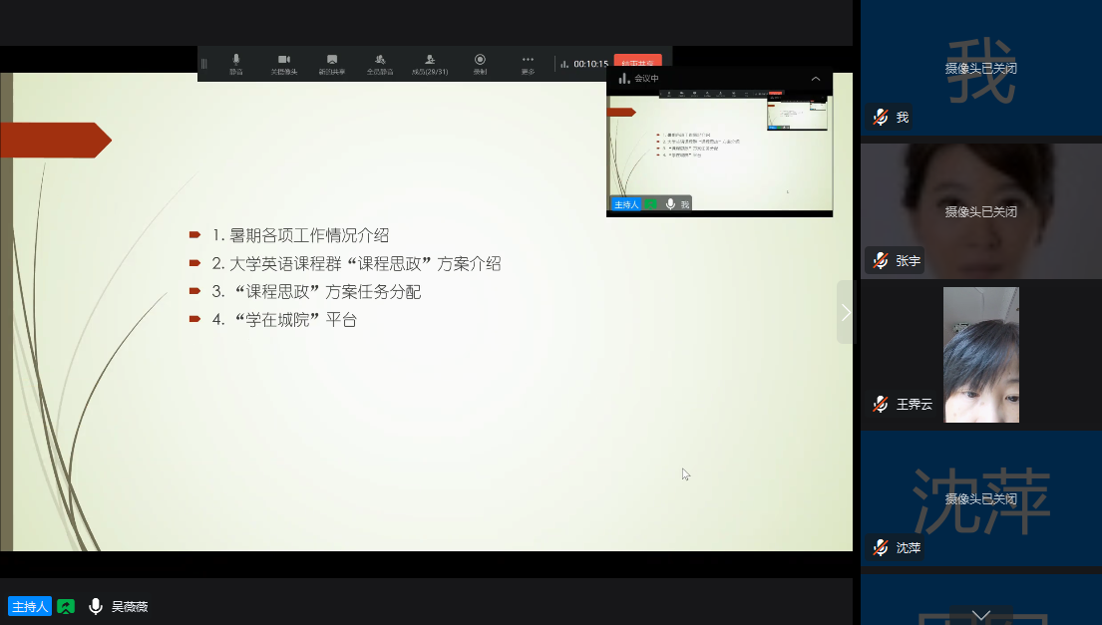Click the 沈萍 name label
Screen dimensions: 1102x625
[908, 547]
